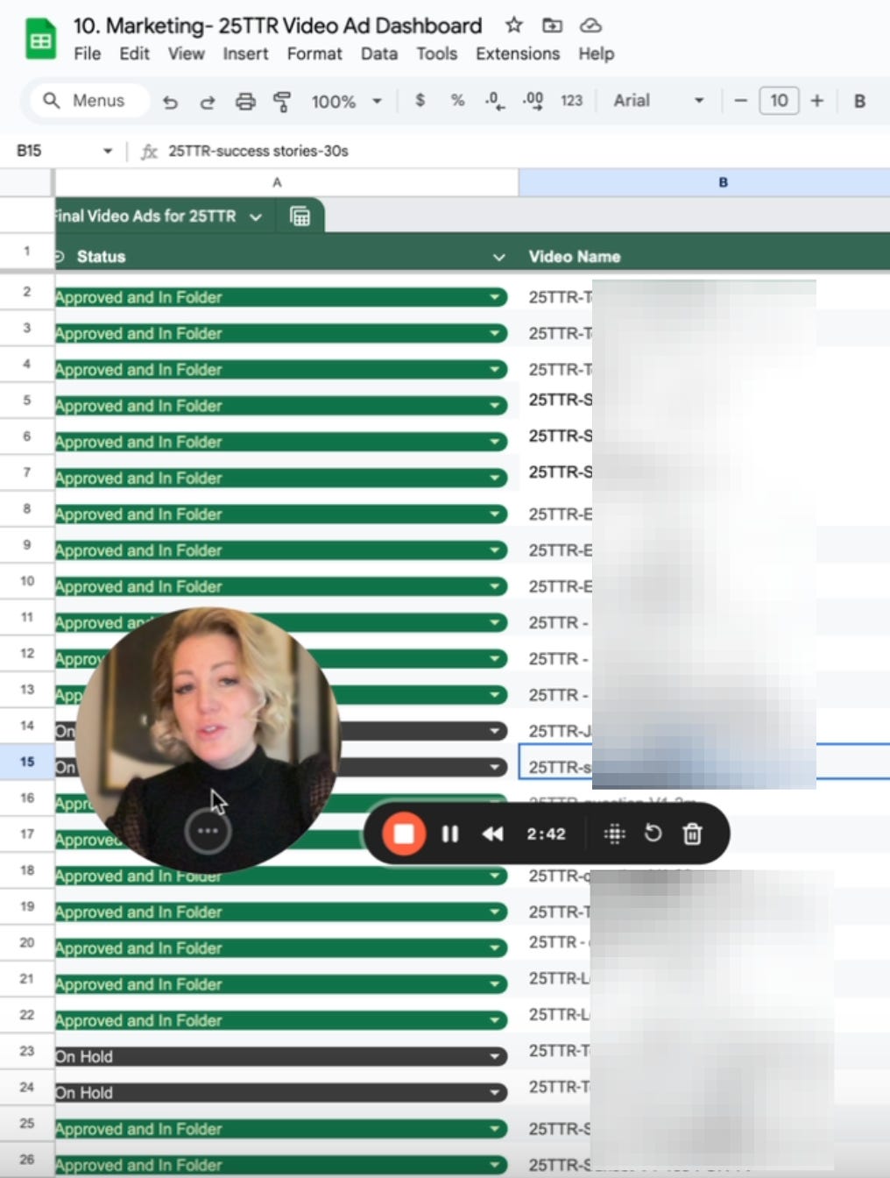Screen dimensions: 890x1178
Task: Format selection as percent
Action: coord(457,101)
